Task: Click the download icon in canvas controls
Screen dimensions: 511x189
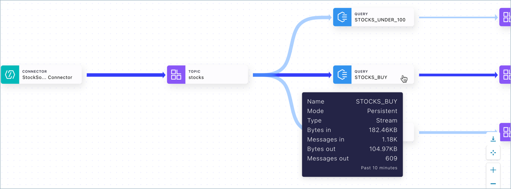Action: (493, 139)
